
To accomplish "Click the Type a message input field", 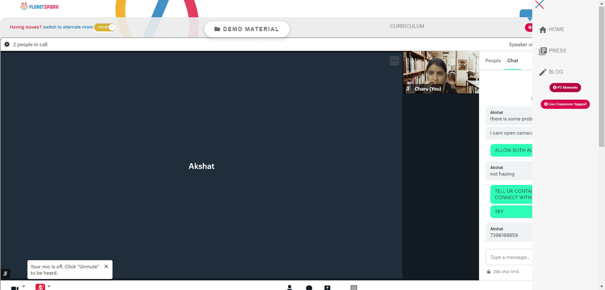I will [x=509, y=257].
